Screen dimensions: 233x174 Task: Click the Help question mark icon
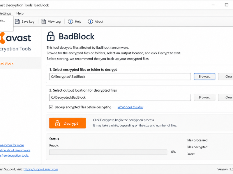click(70, 21)
